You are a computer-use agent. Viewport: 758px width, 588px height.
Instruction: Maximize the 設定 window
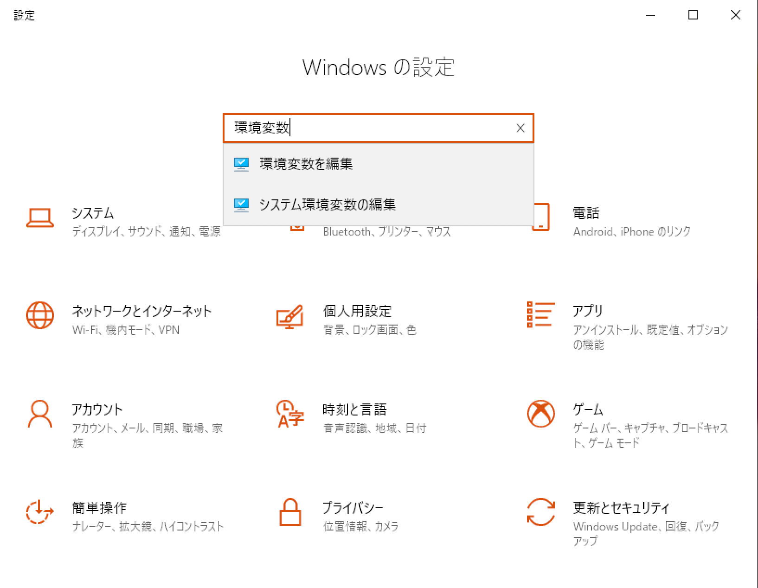(693, 15)
